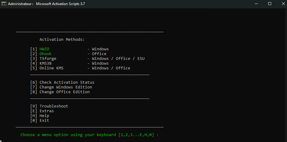Viewport: 287px width, 142px height.
Task: Click the Activation Methods heading
Action: click(62, 40)
